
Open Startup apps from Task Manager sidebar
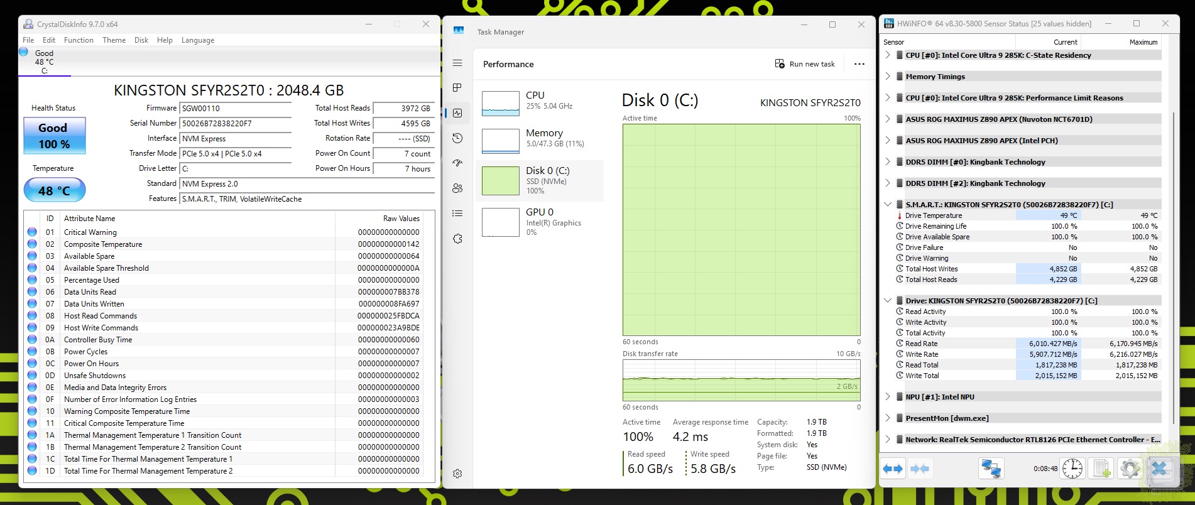(457, 163)
